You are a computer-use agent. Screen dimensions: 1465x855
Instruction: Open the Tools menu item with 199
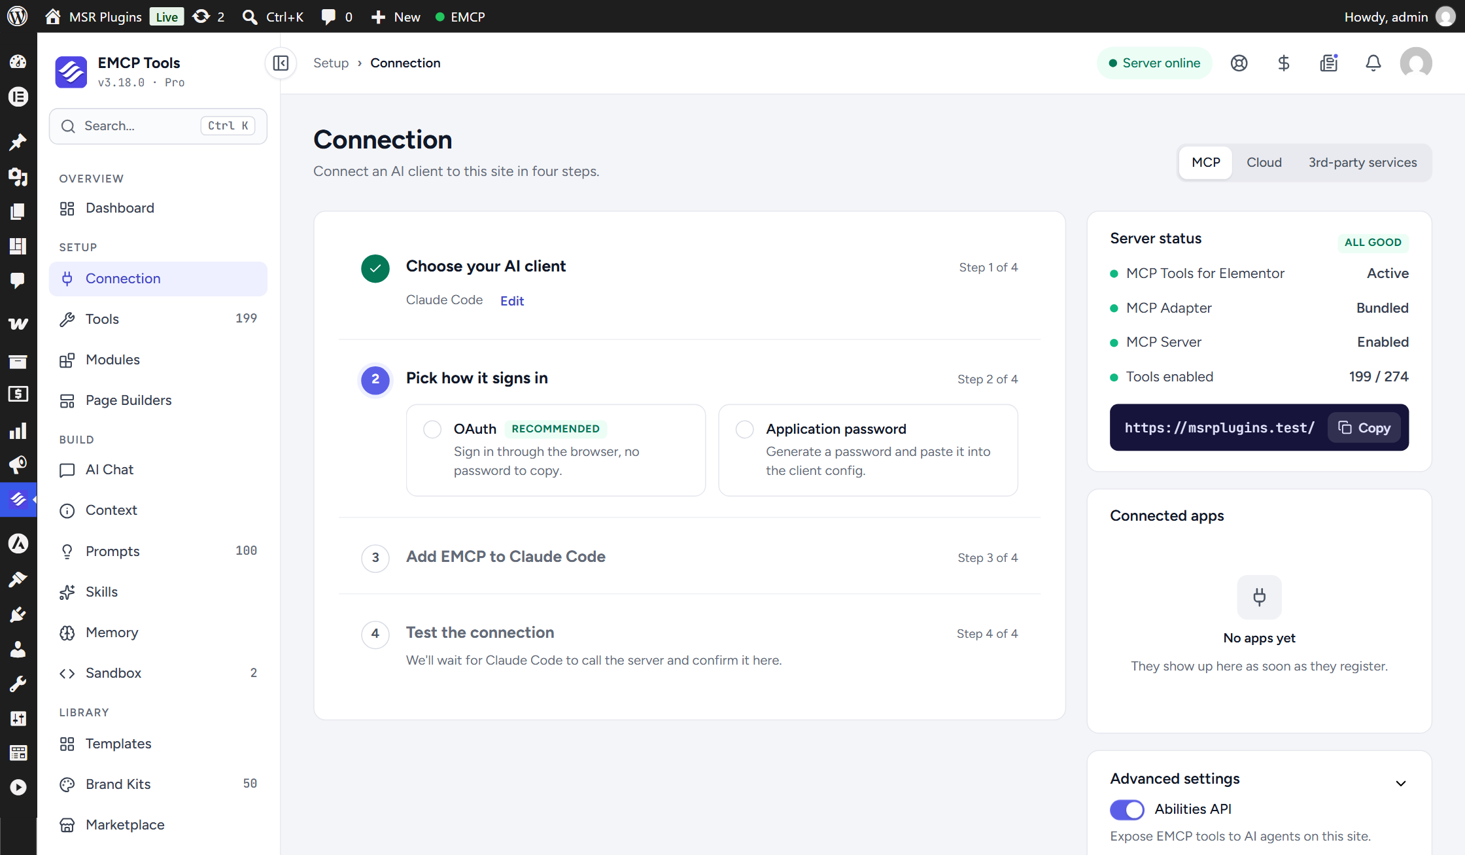pos(158,319)
